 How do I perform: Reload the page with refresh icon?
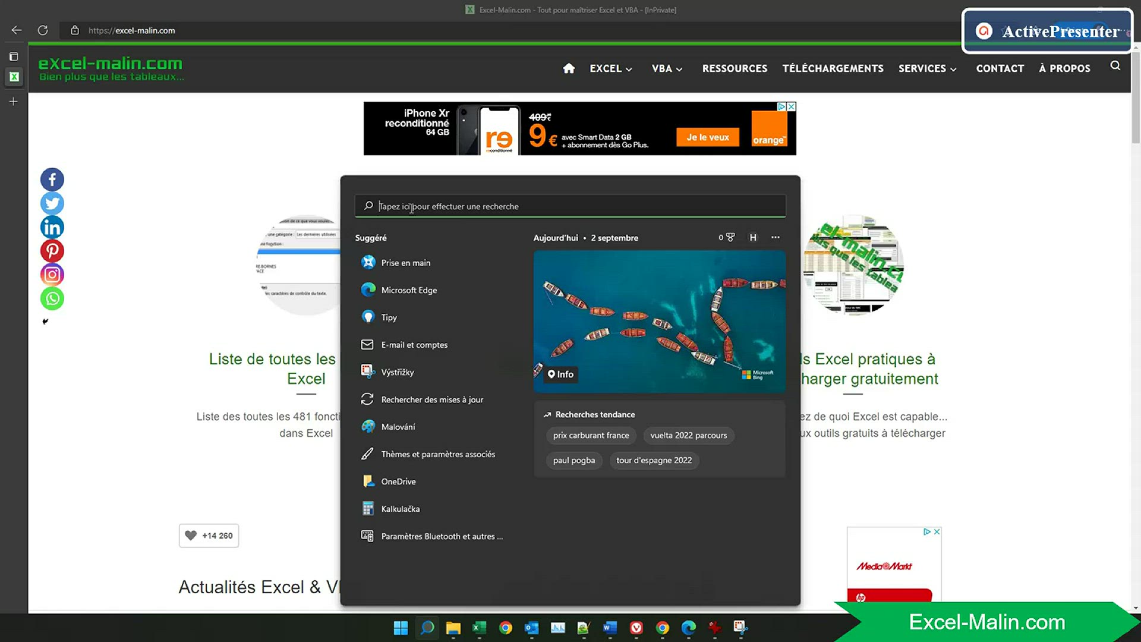(x=43, y=30)
